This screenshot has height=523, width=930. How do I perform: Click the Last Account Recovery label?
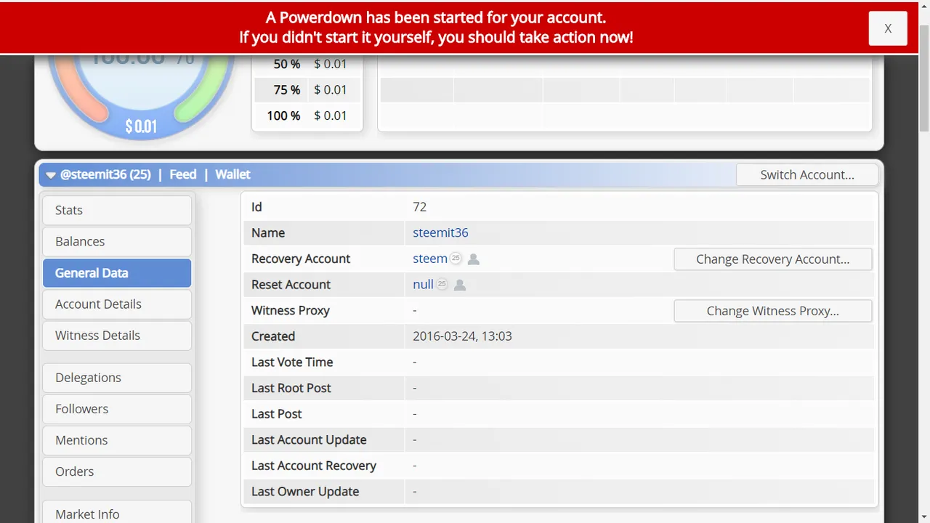pyautogui.click(x=314, y=466)
